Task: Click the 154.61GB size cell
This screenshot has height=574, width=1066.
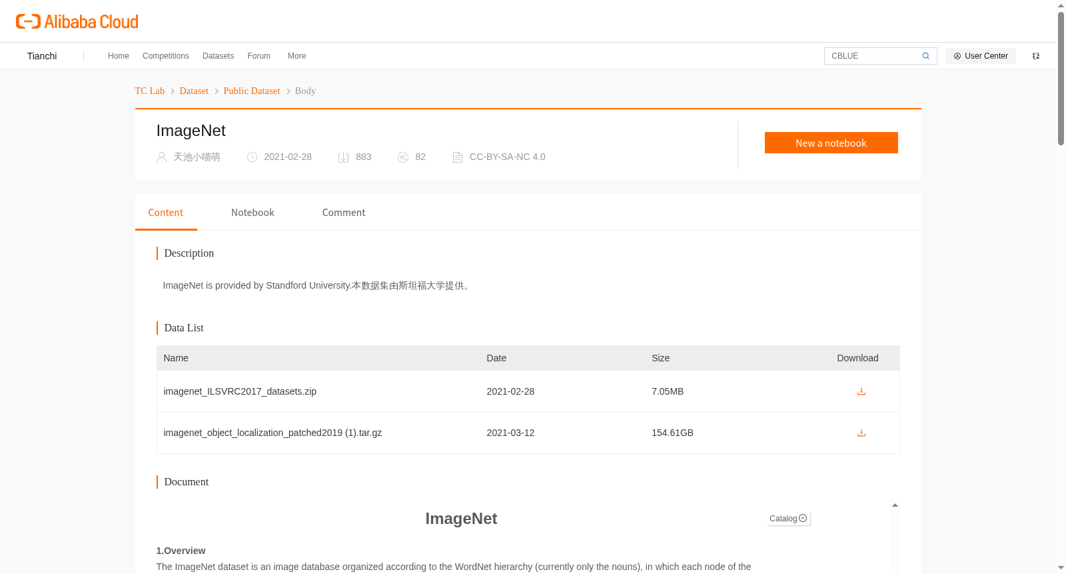Action: [672, 433]
